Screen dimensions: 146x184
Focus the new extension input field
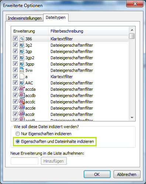pos(24,161)
